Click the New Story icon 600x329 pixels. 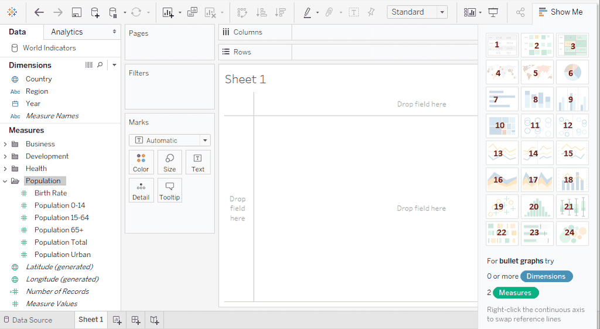154,320
